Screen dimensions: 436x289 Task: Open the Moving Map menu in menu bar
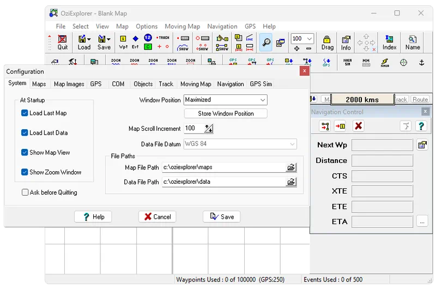(x=183, y=26)
